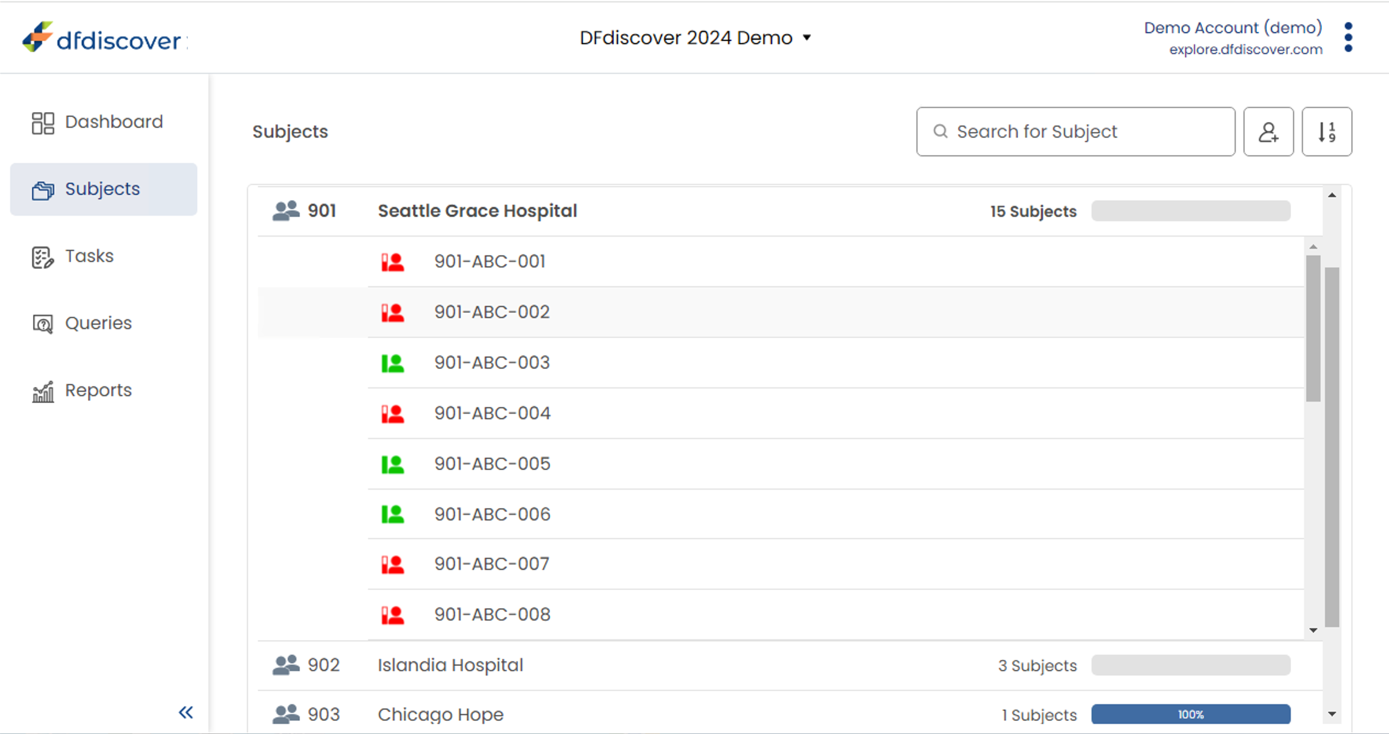
Task: Click the 1 Subjects count
Action: (1039, 715)
